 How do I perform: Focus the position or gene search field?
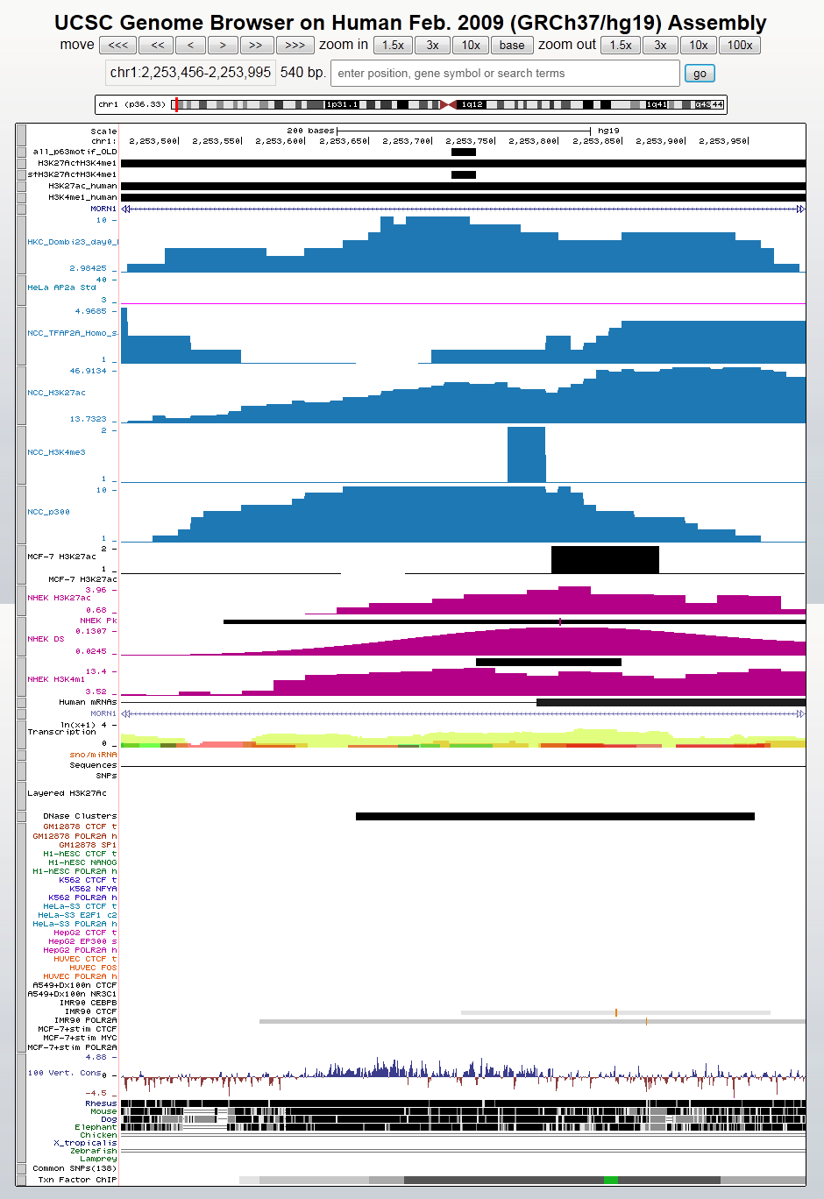pos(504,74)
